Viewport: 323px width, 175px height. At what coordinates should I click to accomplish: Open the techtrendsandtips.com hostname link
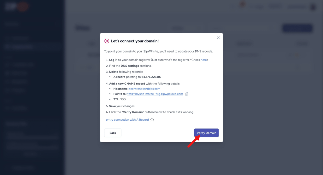click(x=144, y=89)
